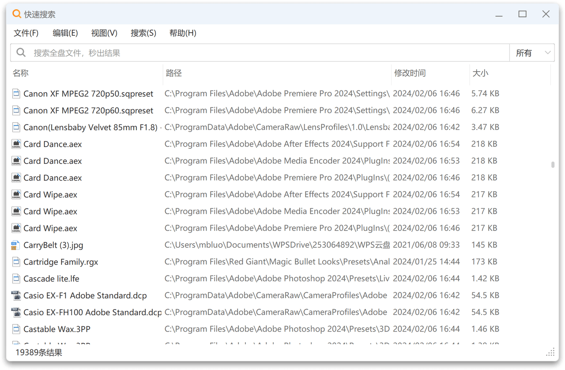Click the Casio EX-FH100 profile file icon
This screenshot has height=370, width=565.
click(x=16, y=312)
